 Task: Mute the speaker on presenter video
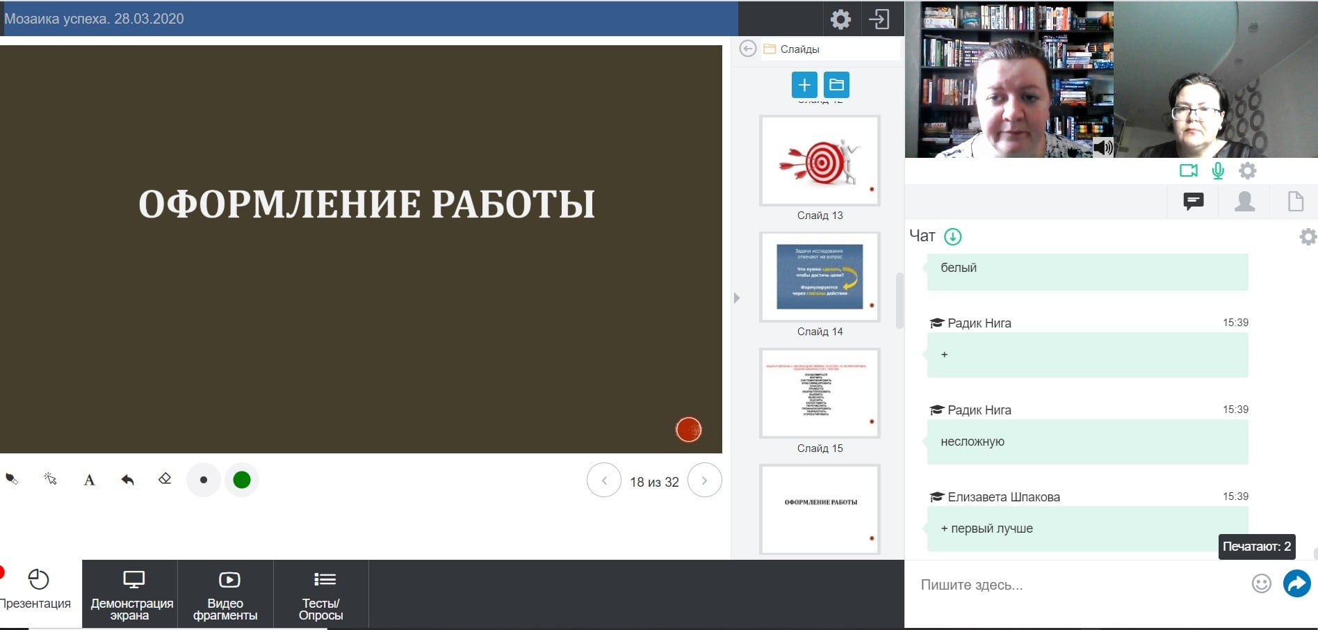(x=1103, y=147)
